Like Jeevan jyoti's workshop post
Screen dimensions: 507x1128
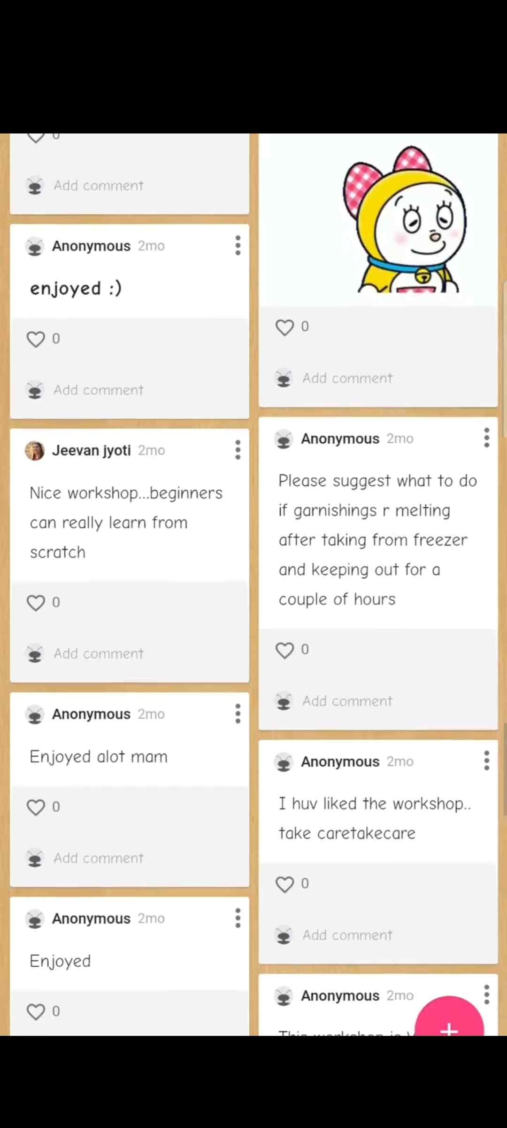36,603
